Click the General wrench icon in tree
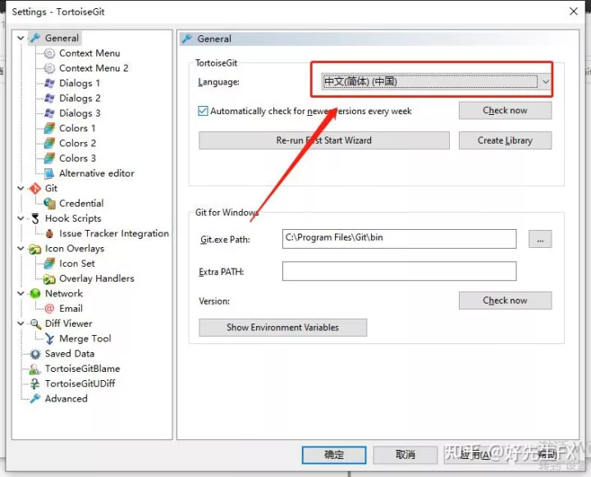This screenshot has height=477, width=591. [35, 38]
